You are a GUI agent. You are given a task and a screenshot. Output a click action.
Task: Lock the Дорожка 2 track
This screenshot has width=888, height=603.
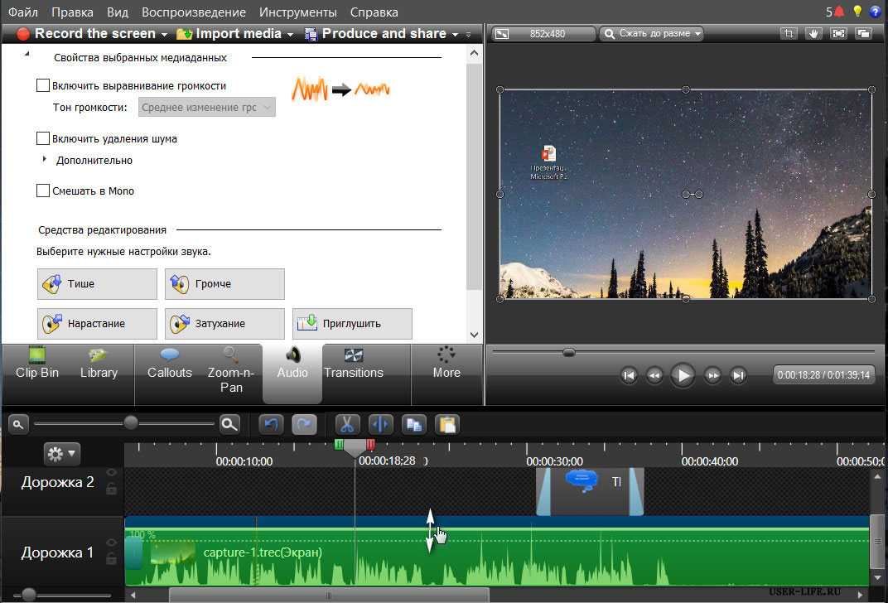(112, 489)
